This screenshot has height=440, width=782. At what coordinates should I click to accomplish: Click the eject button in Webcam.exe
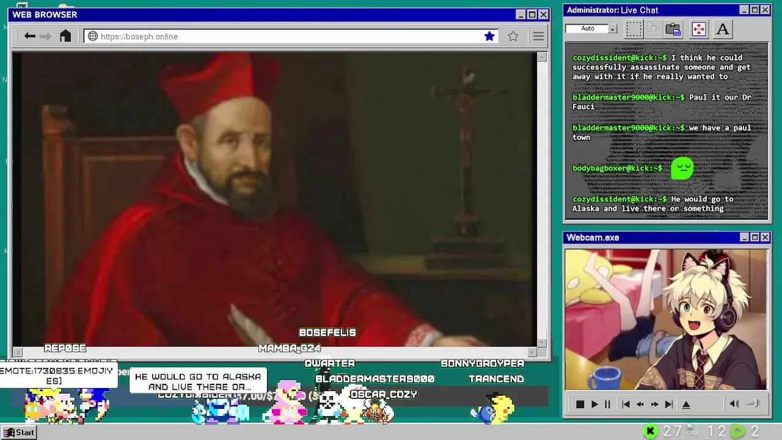[x=686, y=404]
